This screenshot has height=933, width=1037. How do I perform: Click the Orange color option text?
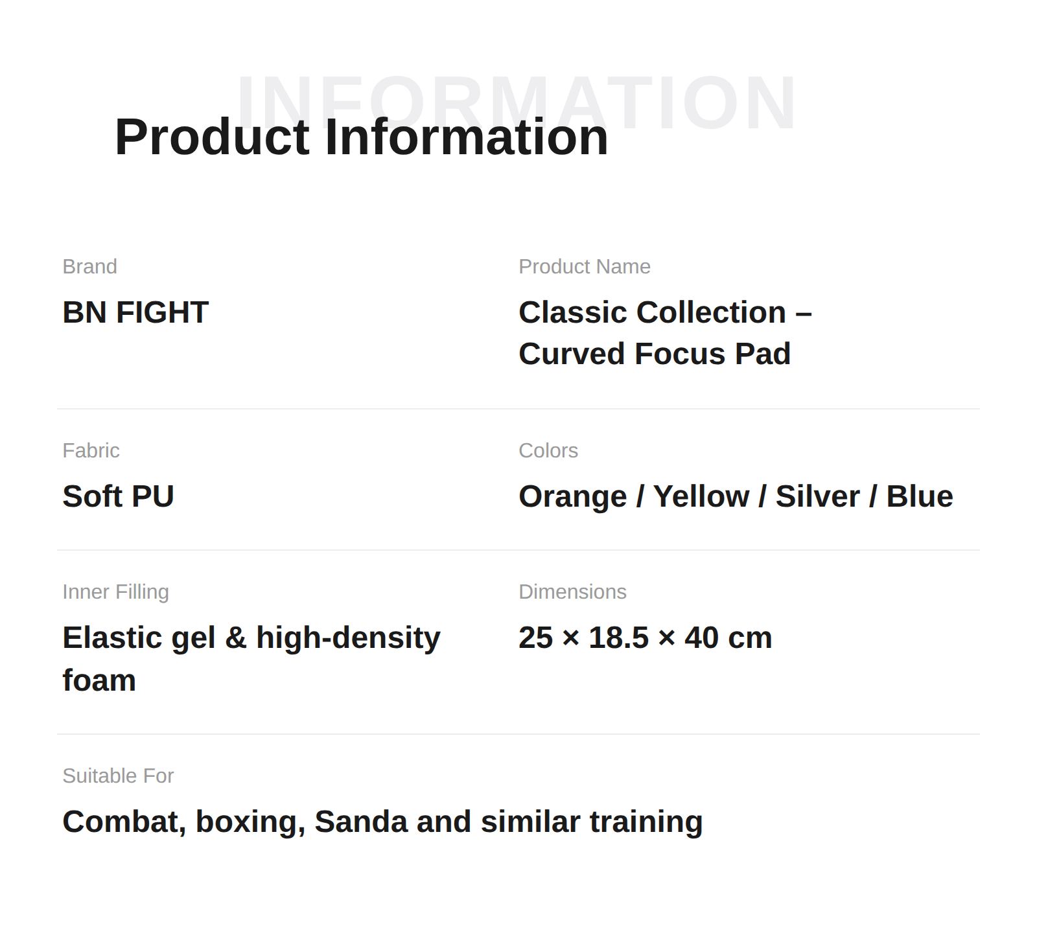click(573, 497)
